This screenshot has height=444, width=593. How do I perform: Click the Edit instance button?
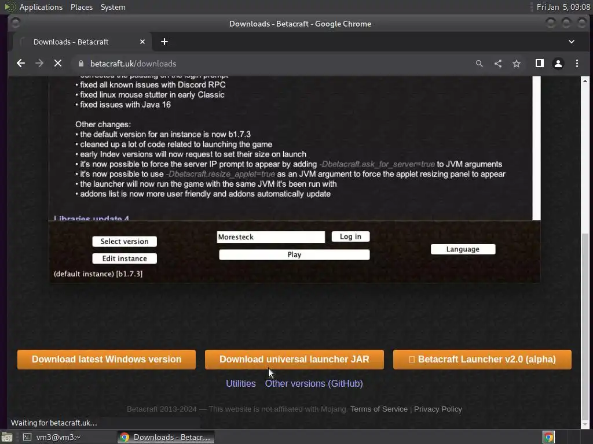point(125,258)
